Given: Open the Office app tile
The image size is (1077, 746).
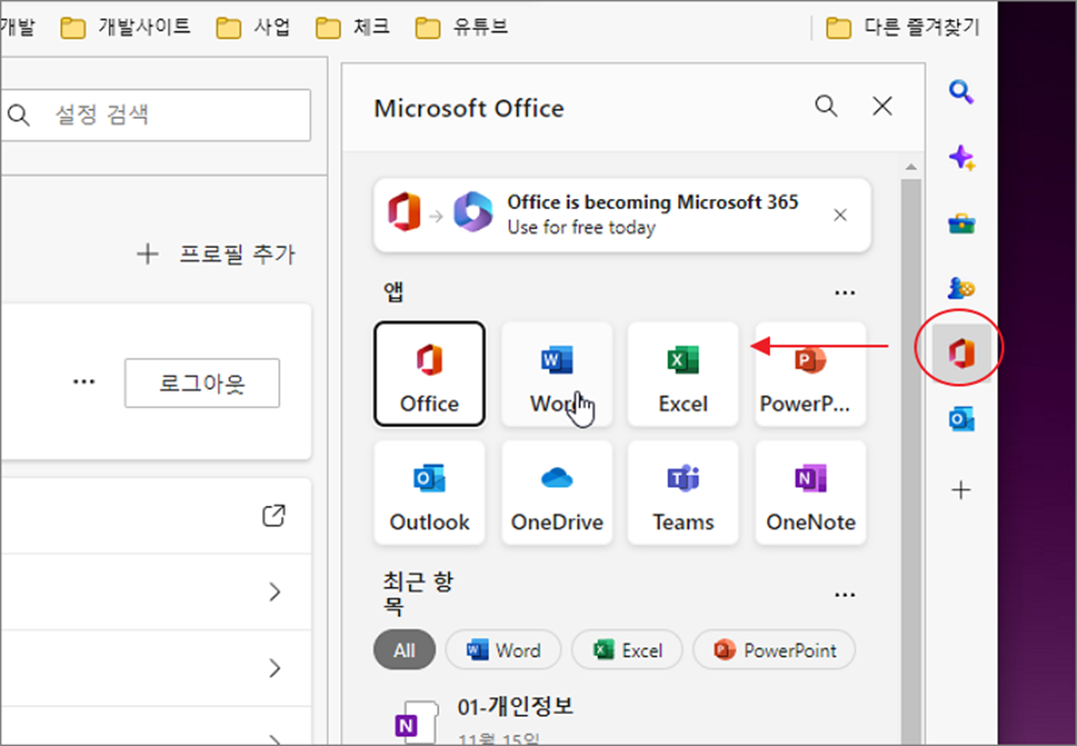Looking at the screenshot, I should (429, 374).
